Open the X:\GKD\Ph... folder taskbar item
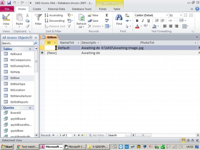The width and height of the screenshot is (200, 150). 98,147
